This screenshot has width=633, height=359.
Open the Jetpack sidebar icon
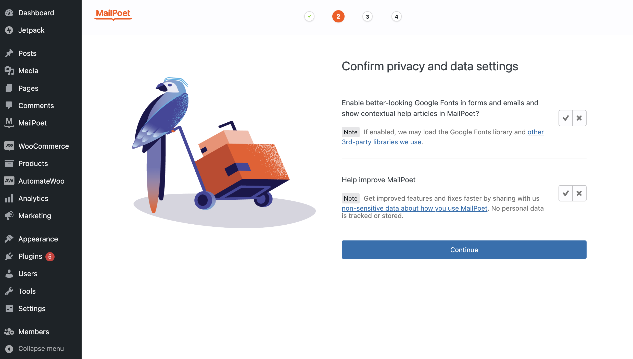click(x=9, y=30)
